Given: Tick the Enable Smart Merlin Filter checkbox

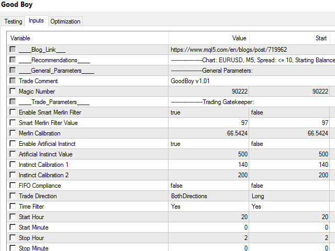Looking at the screenshot, I should pyautogui.click(x=13, y=112).
